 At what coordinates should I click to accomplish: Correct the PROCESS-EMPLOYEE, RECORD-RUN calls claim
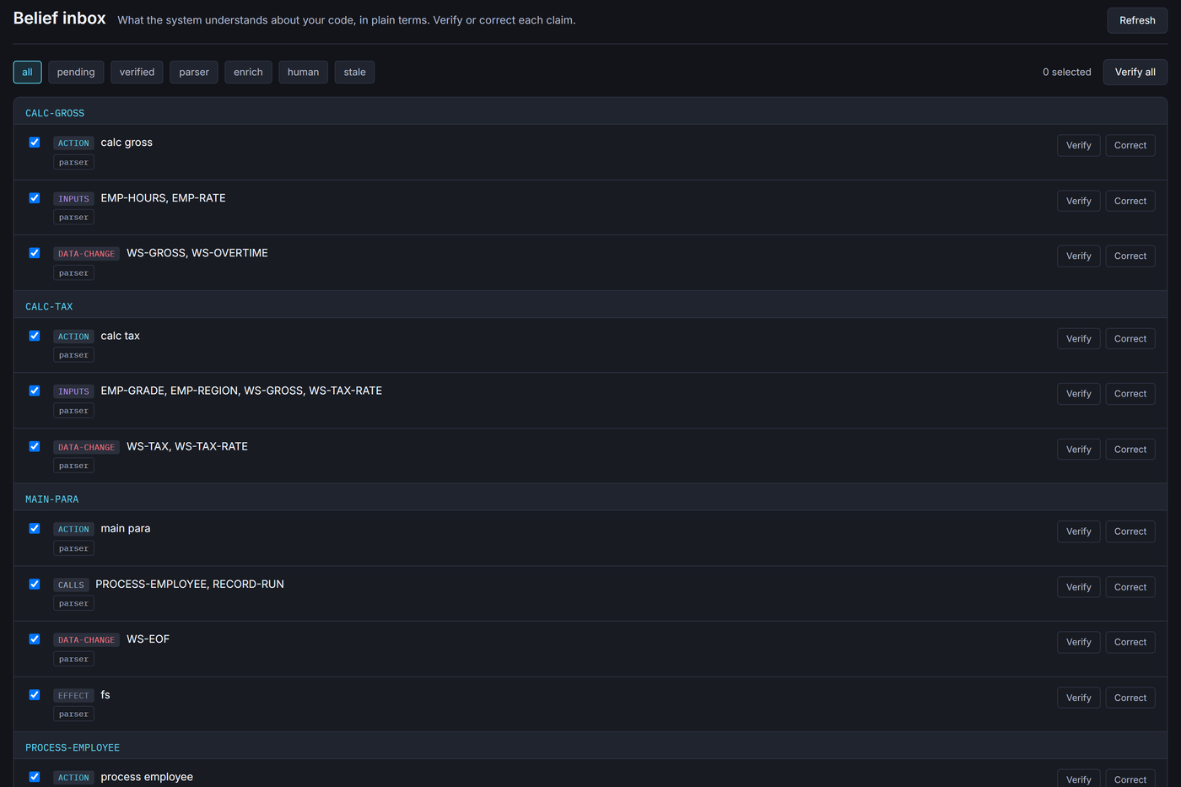(x=1130, y=586)
